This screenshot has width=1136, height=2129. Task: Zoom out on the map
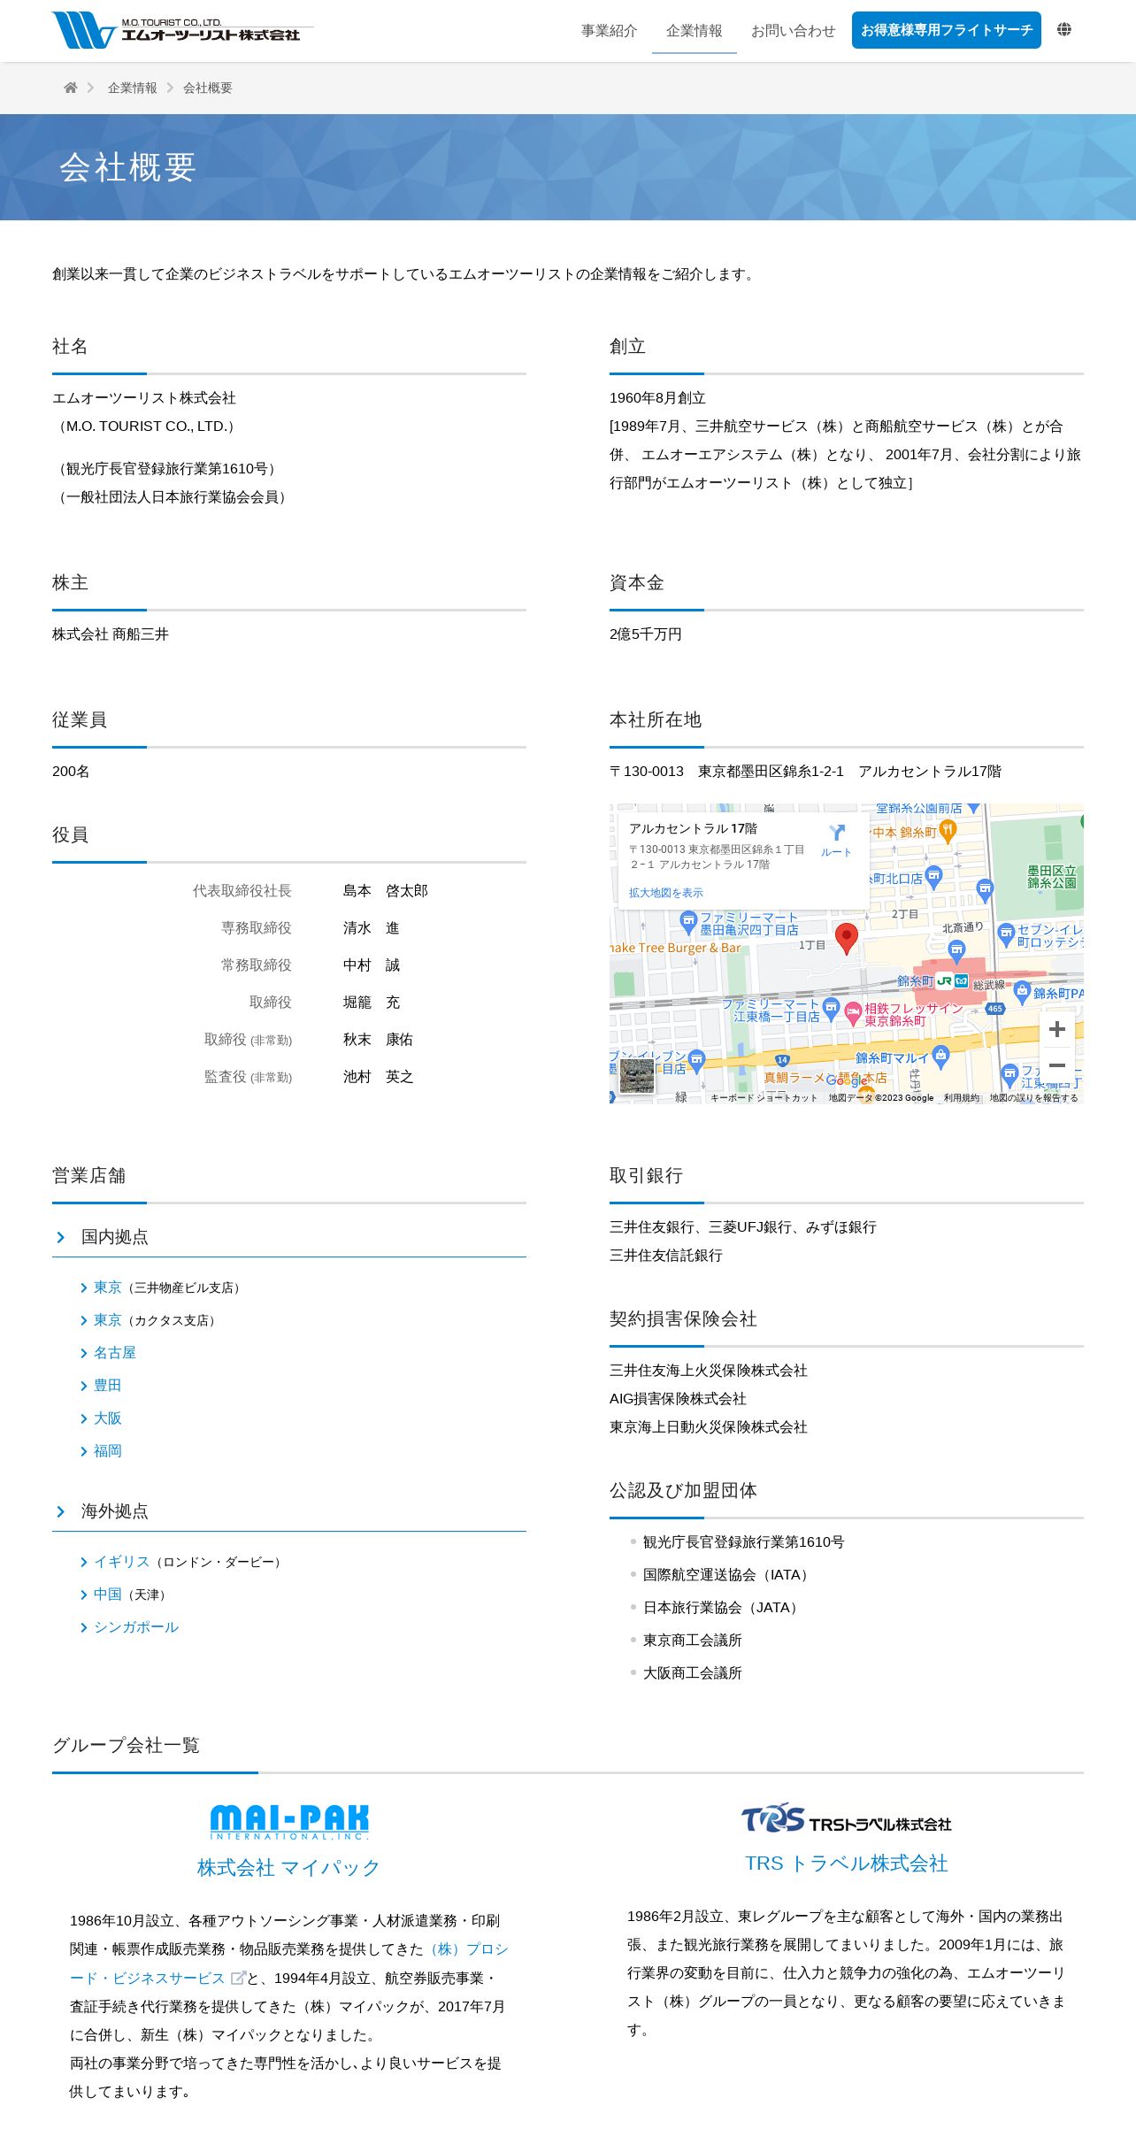click(x=1056, y=1065)
